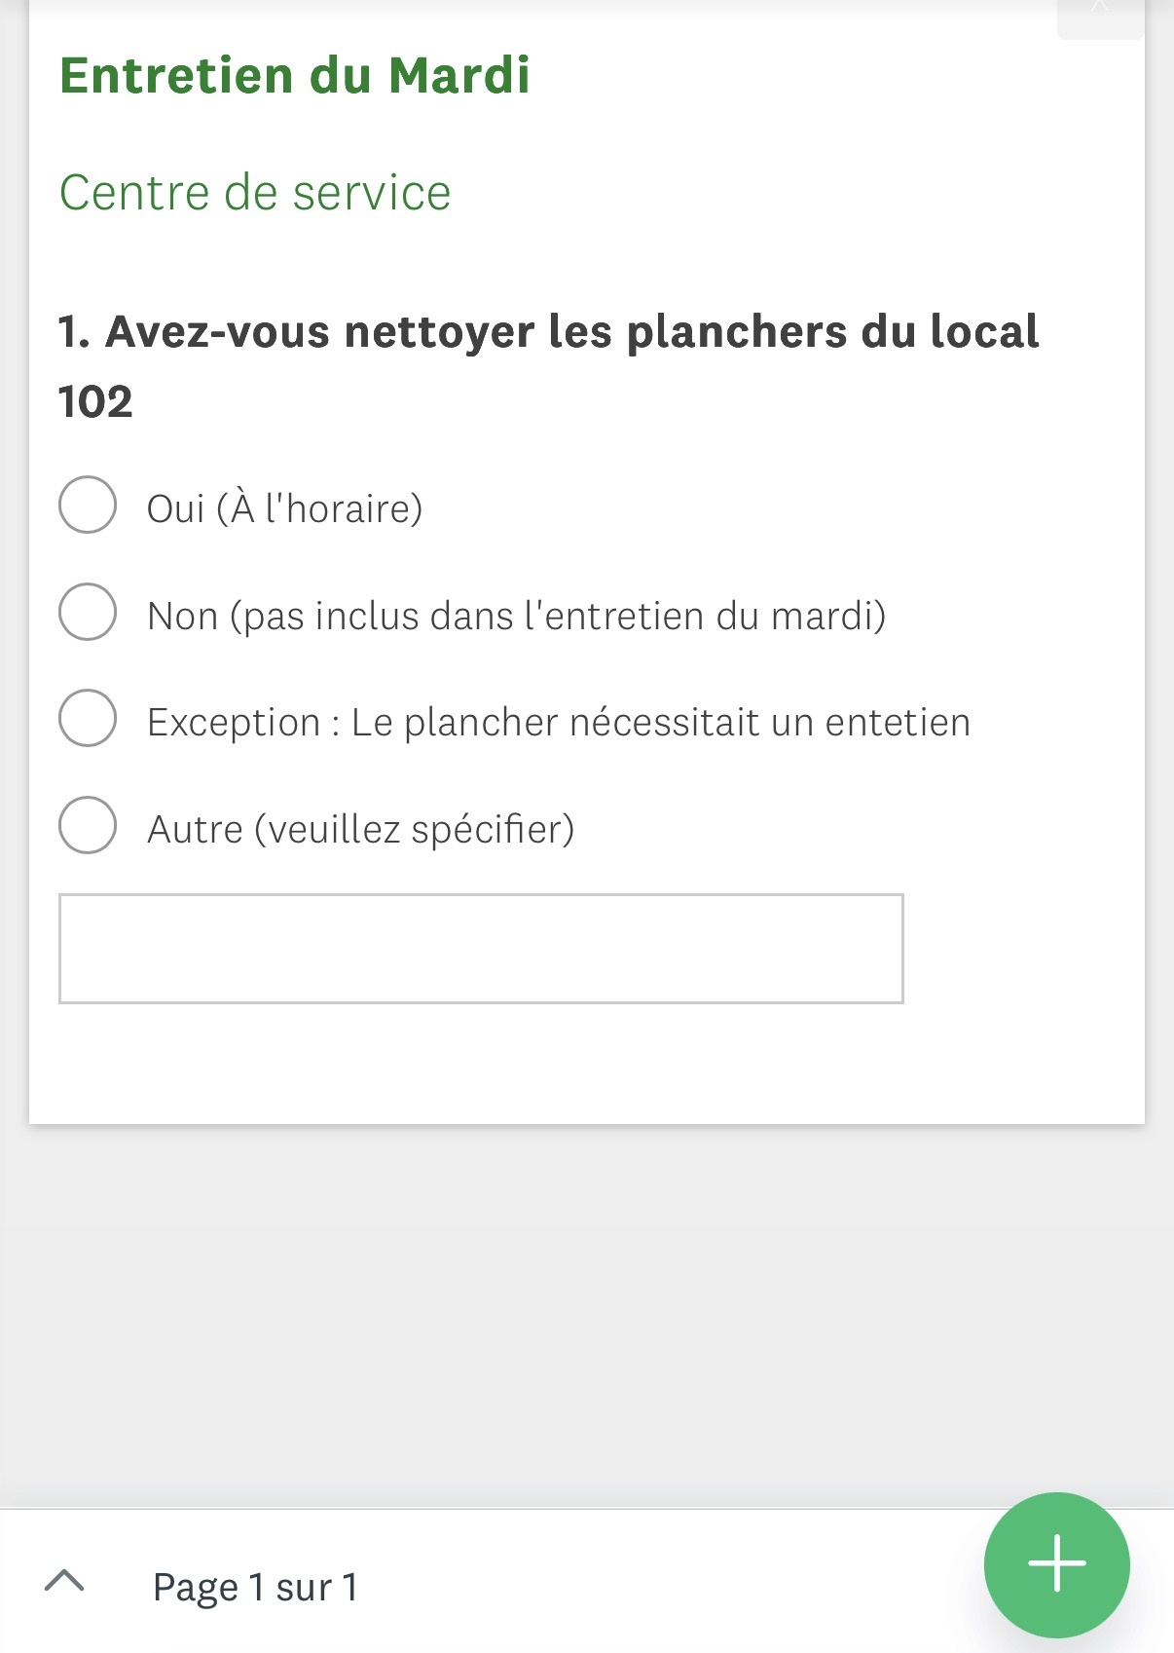
Task: Click the "Non (pas inclus dans l'entretien du mardi)" label
Action: point(516,616)
